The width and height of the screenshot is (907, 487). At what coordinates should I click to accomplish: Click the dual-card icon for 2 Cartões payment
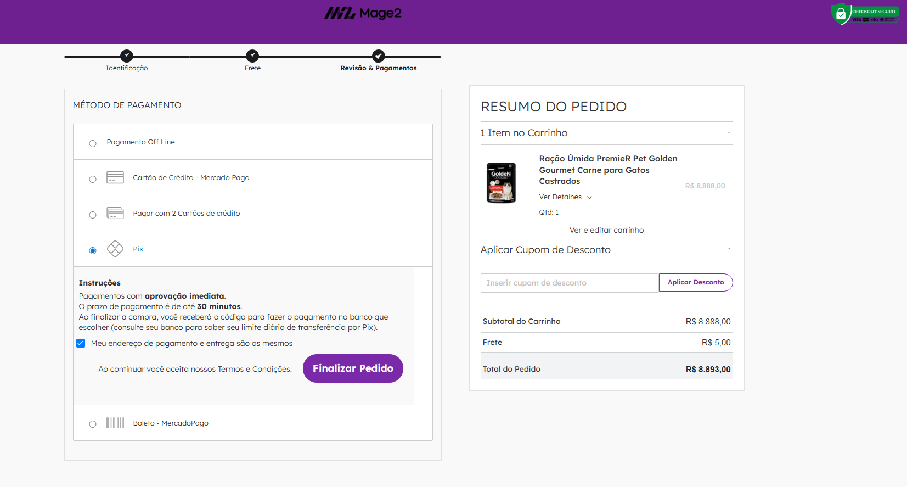point(115,213)
